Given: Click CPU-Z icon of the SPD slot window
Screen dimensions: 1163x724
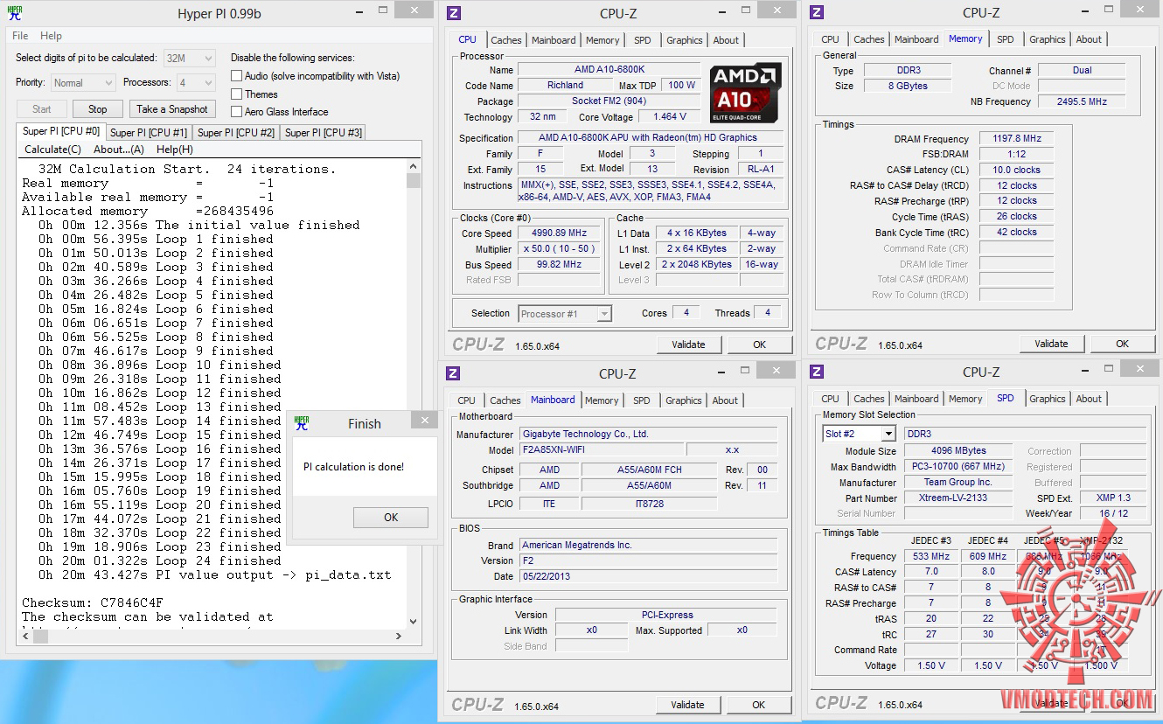Looking at the screenshot, I should [x=817, y=372].
